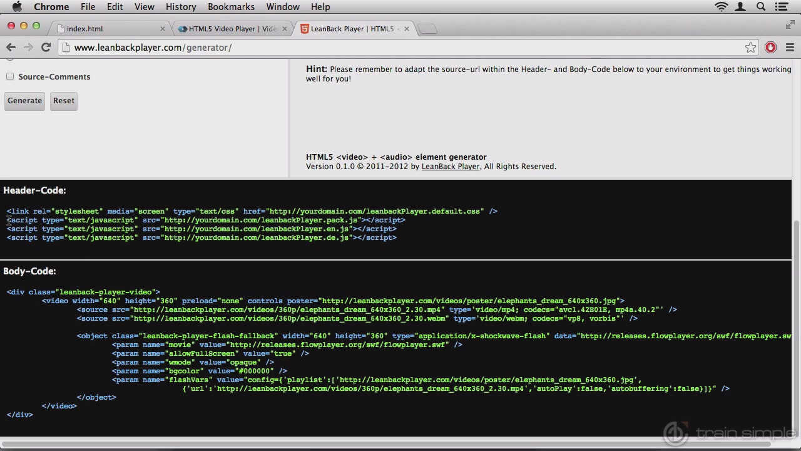The height and width of the screenshot is (451, 801).
Task: Open the Edit menu
Action: pos(115,7)
